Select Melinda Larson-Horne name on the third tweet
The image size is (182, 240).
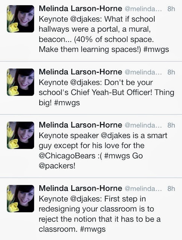[x=81, y=125]
